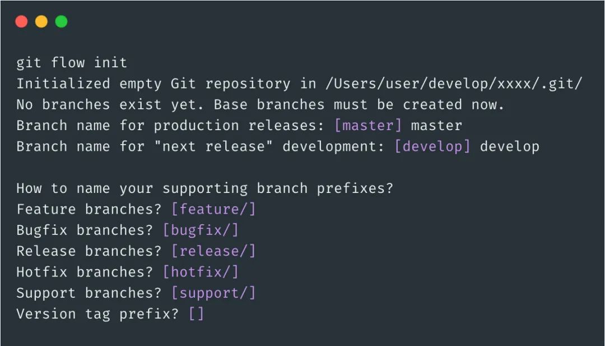The width and height of the screenshot is (605, 346).
Task: Click the 'Version tag prefix?' prompt
Action: point(98,313)
